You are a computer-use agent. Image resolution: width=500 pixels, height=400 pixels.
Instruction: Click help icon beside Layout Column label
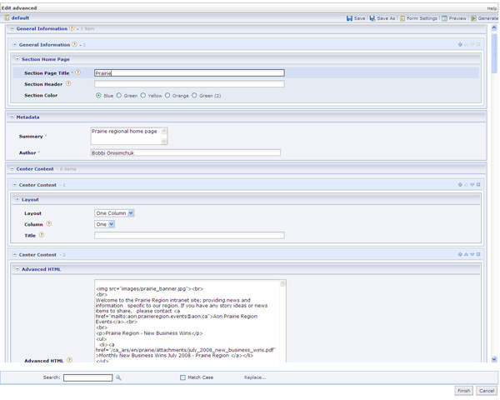(x=48, y=224)
